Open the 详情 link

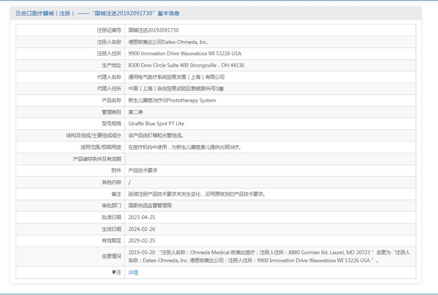coord(133,272)
